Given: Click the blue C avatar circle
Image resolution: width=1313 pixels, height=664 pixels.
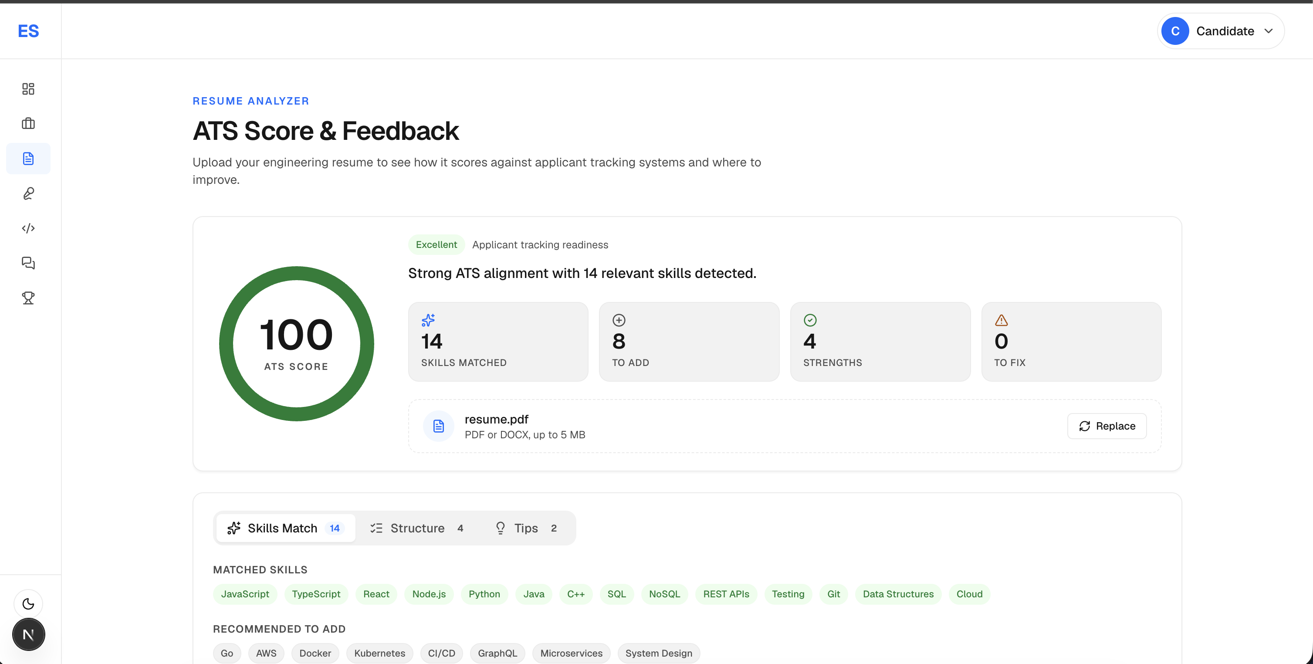Looking at the screenshot, I should click(1175, 31).
